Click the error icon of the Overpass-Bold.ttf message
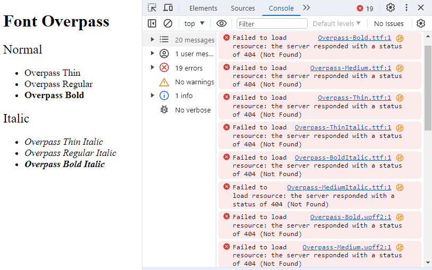Image resolution: width=432 pixels, height=270 pixels. [226, 37]
